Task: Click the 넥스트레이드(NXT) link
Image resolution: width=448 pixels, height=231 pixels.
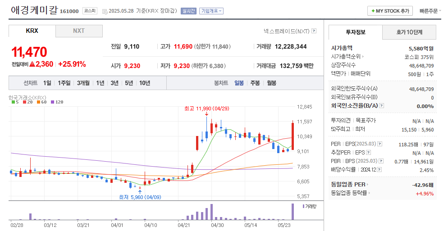Action: coord(287,31)
